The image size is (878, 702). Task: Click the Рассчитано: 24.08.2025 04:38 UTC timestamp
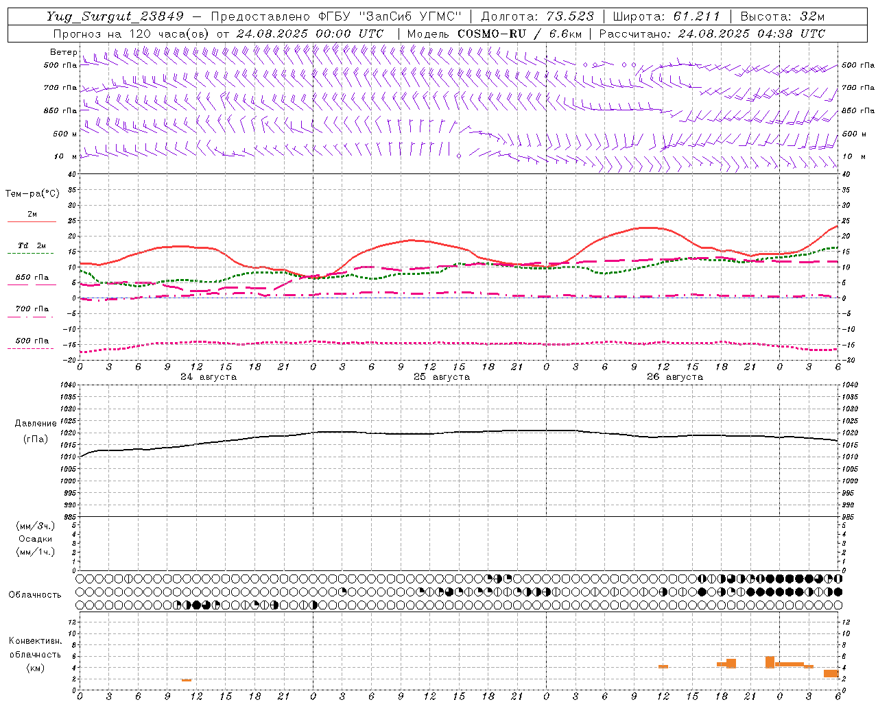712,34
